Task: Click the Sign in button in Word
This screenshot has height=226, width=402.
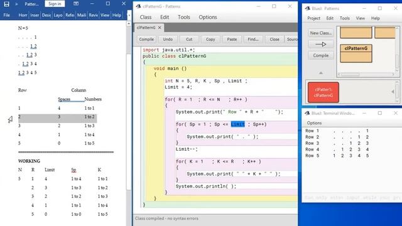Action: (55, 4)
